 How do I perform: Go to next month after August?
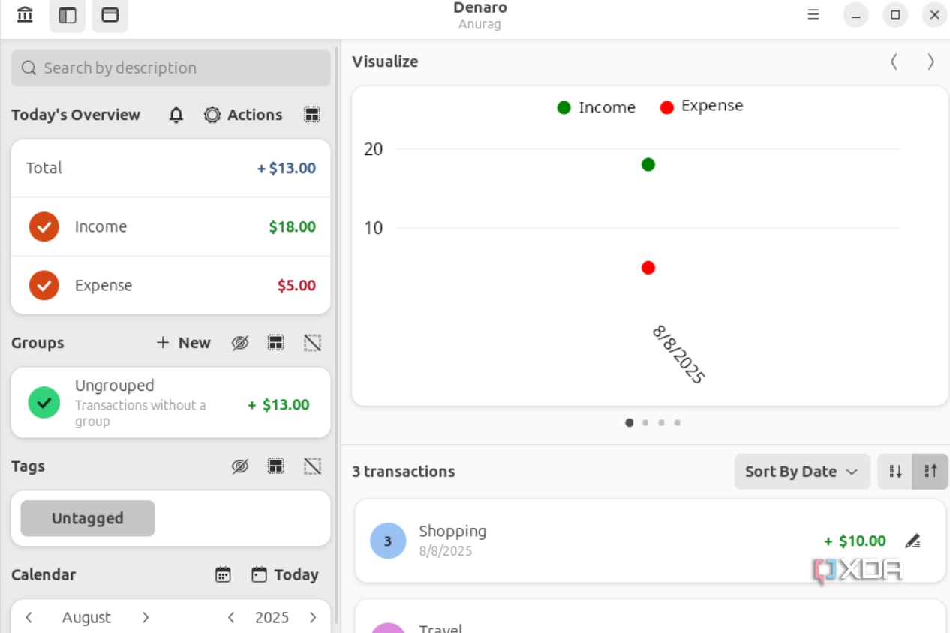[146, 617]
